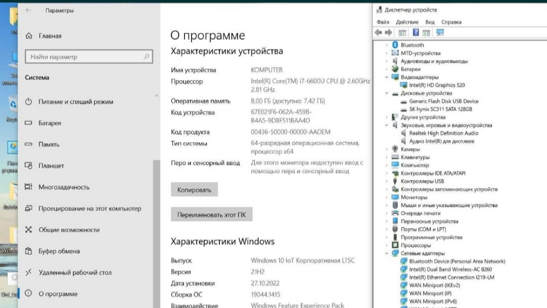Viewport: 547px width, 308px height.
Task: Click the Мониторы monitor icon
Action: coord(395,197)
